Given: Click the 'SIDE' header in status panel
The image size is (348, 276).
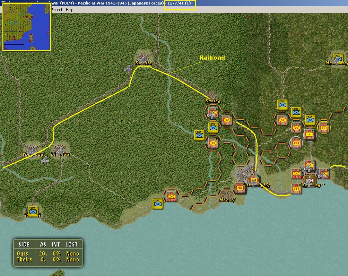Looking at the screenshot, I should (24, 244).
